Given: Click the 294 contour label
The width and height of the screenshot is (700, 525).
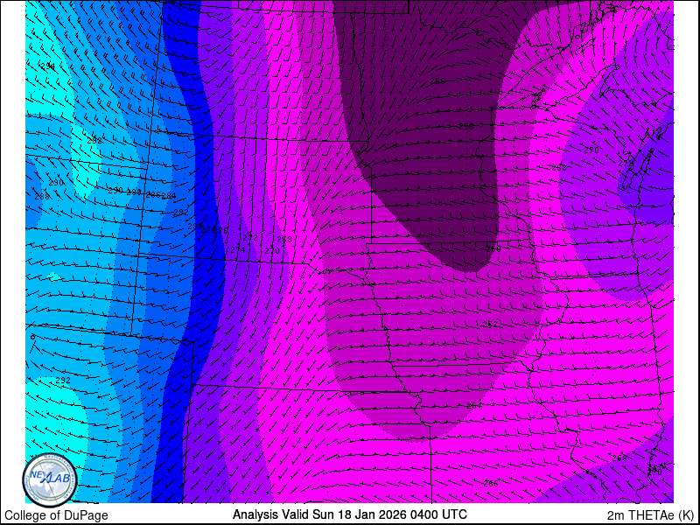Looking at the screenshot, I should click(48, 66).
